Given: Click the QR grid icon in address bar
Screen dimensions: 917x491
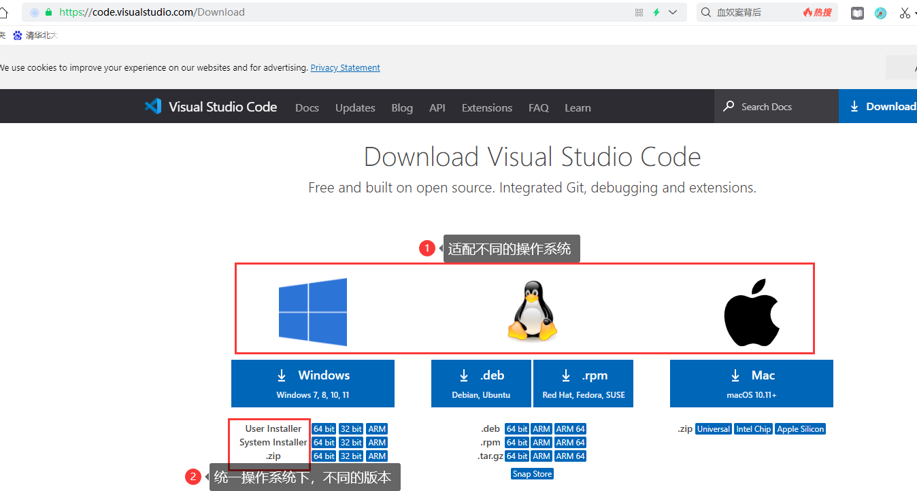Looking at the screenshot, I should tap(639, 12).
